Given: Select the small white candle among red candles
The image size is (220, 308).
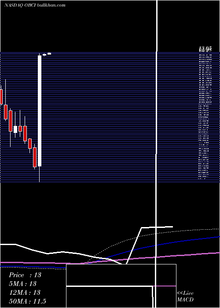Looking at the screenshot, I should click(15, 129).
